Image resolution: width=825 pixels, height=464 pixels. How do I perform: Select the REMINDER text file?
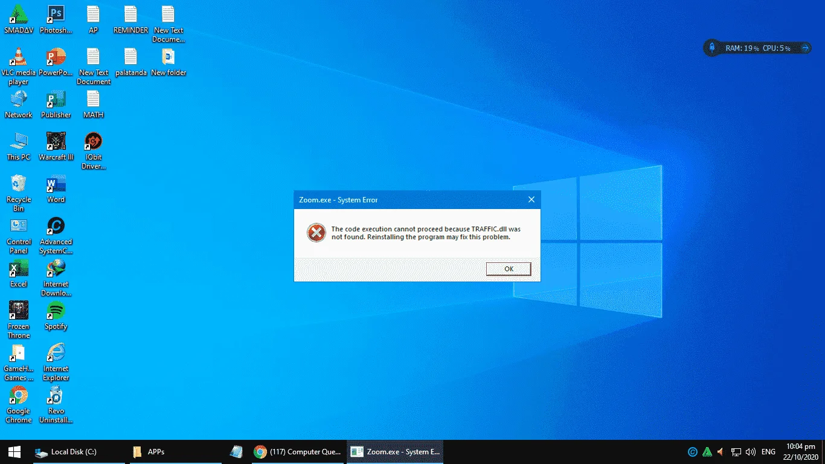click(130, 19)
